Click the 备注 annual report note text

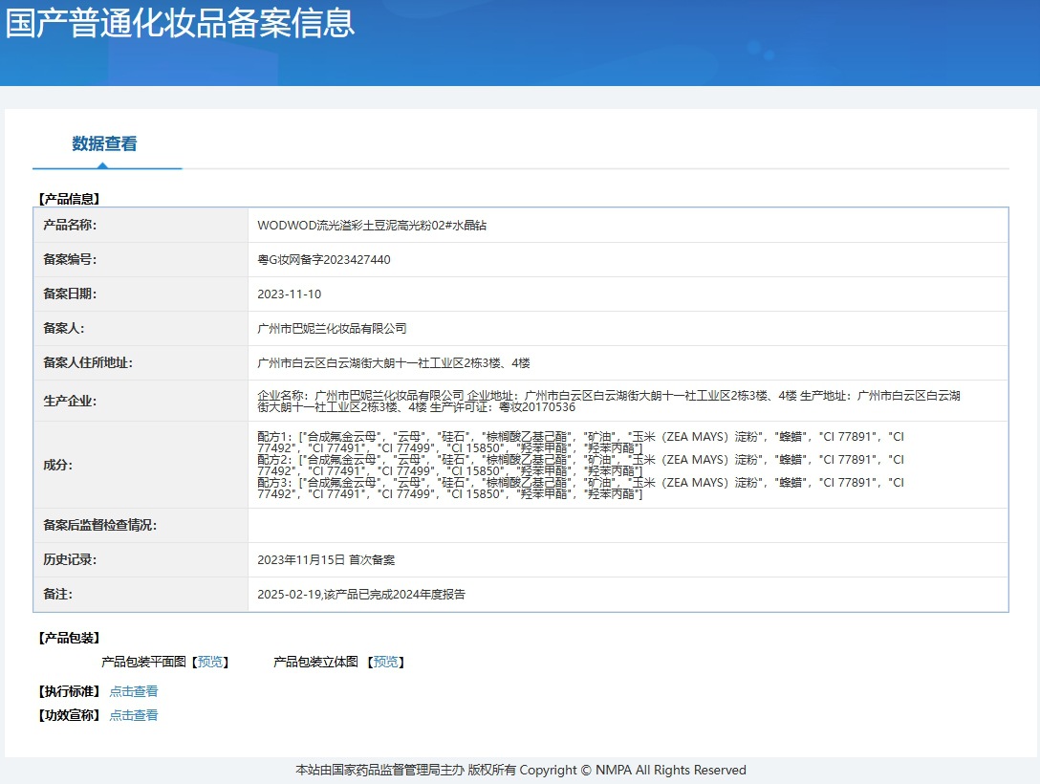361,595
